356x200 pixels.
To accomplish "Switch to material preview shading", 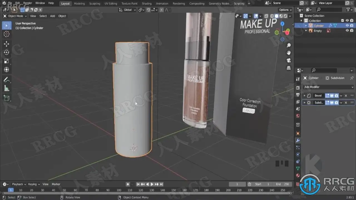I will coord(281,16).
